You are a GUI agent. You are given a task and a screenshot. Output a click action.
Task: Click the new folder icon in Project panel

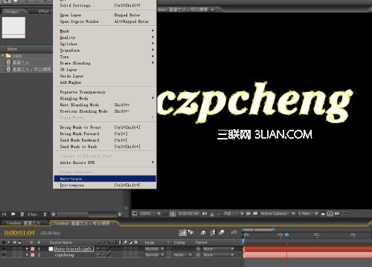pos(13,214)
